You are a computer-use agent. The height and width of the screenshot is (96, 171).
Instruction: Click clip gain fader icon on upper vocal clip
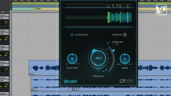click(x=30, y=74)
